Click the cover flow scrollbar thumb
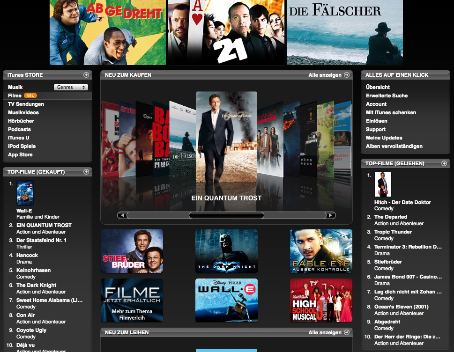 coord(226,215)
